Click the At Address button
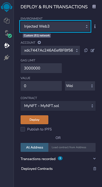This screenshot has height=187, width=102. pos(34,147)
